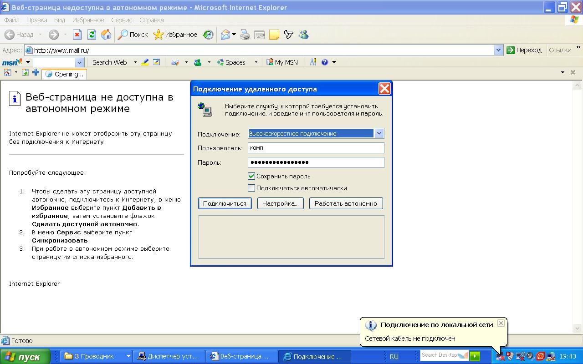Refresh the page using toolbar icon

click(x=92, y=35)
